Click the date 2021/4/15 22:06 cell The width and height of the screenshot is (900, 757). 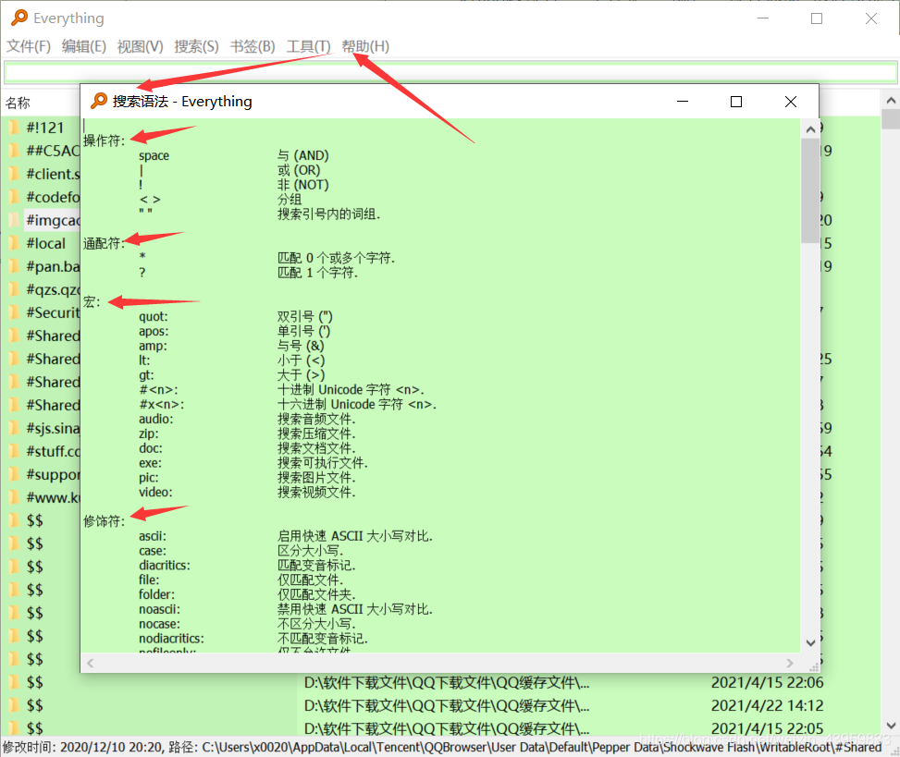pyautogui.click(x=767, y=682)
